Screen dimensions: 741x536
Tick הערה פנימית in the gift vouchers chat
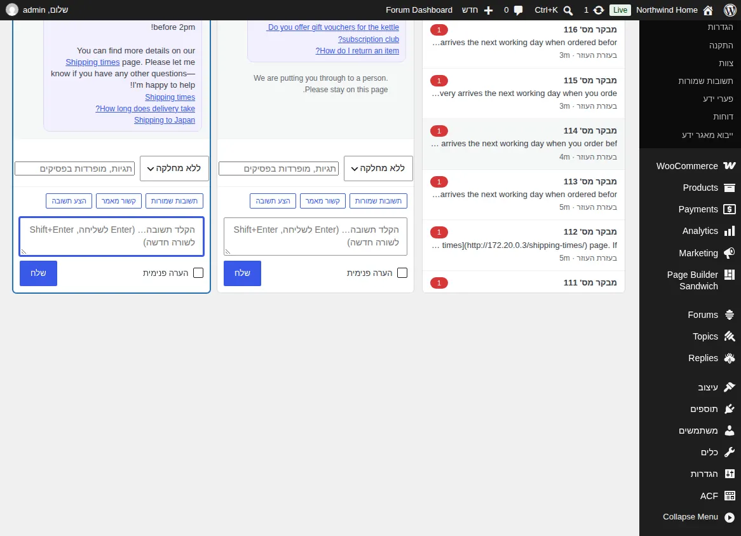click(x=402, y=273)
